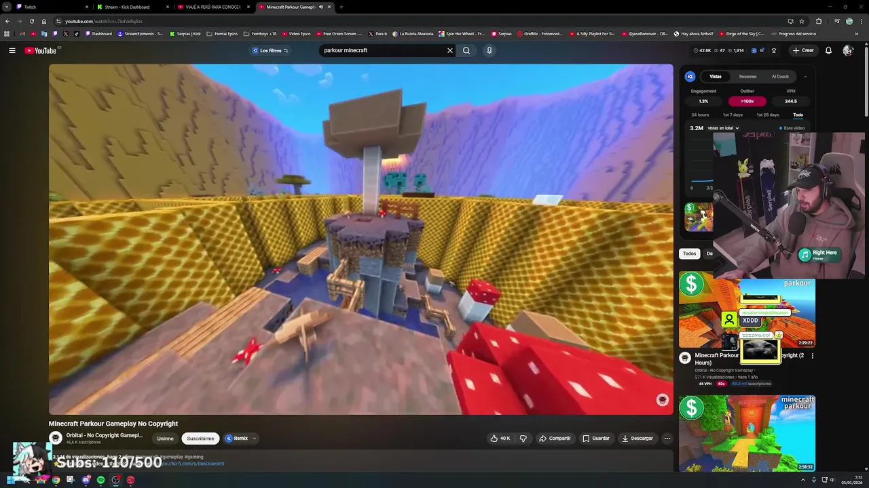
Task: Select the 1st 28 days time range
Action: (x=768, y=115)
